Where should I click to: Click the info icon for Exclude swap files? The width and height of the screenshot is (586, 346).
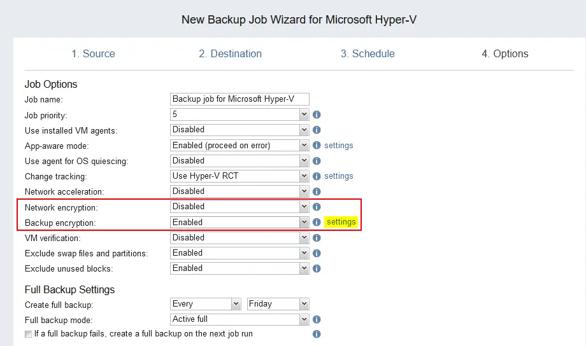click(x=317, y=253)
